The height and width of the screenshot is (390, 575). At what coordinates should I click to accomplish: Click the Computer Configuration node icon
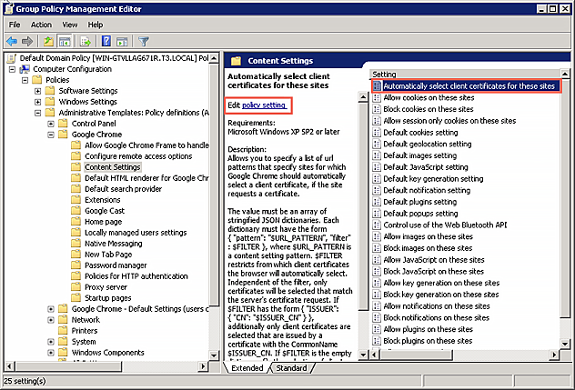tap(25, 69)
